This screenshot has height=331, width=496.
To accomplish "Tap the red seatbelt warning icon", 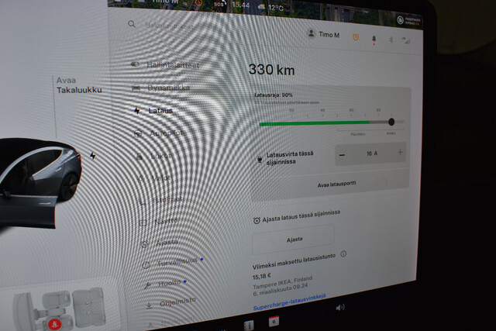I will pyautogui.click(x=54, y=322).
